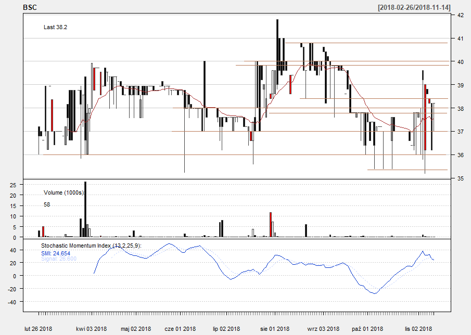Select price axis label 37
Image resolution: width=471 pixels, height=335 pixels.
(x=460, y=132)
